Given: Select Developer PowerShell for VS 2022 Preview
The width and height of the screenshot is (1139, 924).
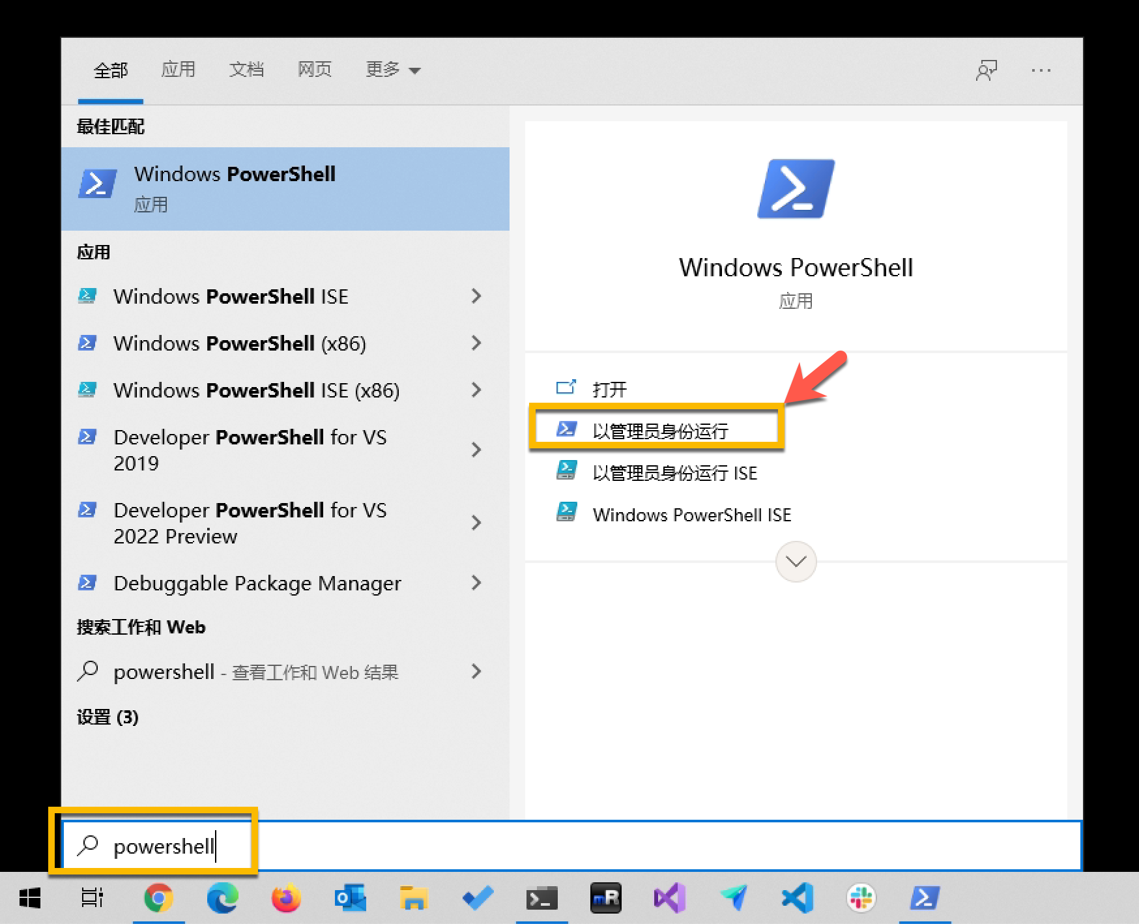Looking at the screenshot, I should [285, 523].
